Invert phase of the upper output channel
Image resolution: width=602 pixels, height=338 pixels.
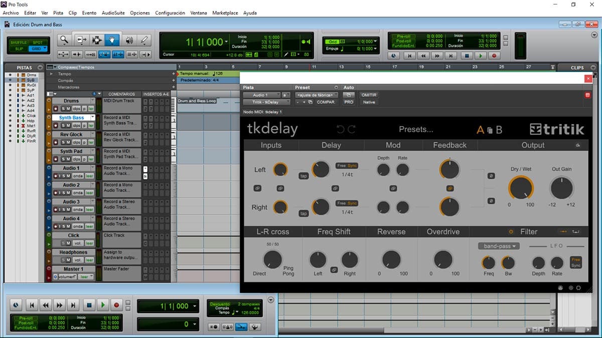click(x=491, y=175)
